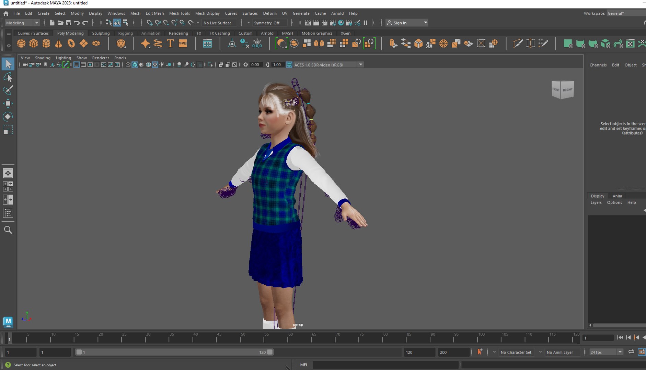Create a polygon torus from shelf

(x=71, y=44)
